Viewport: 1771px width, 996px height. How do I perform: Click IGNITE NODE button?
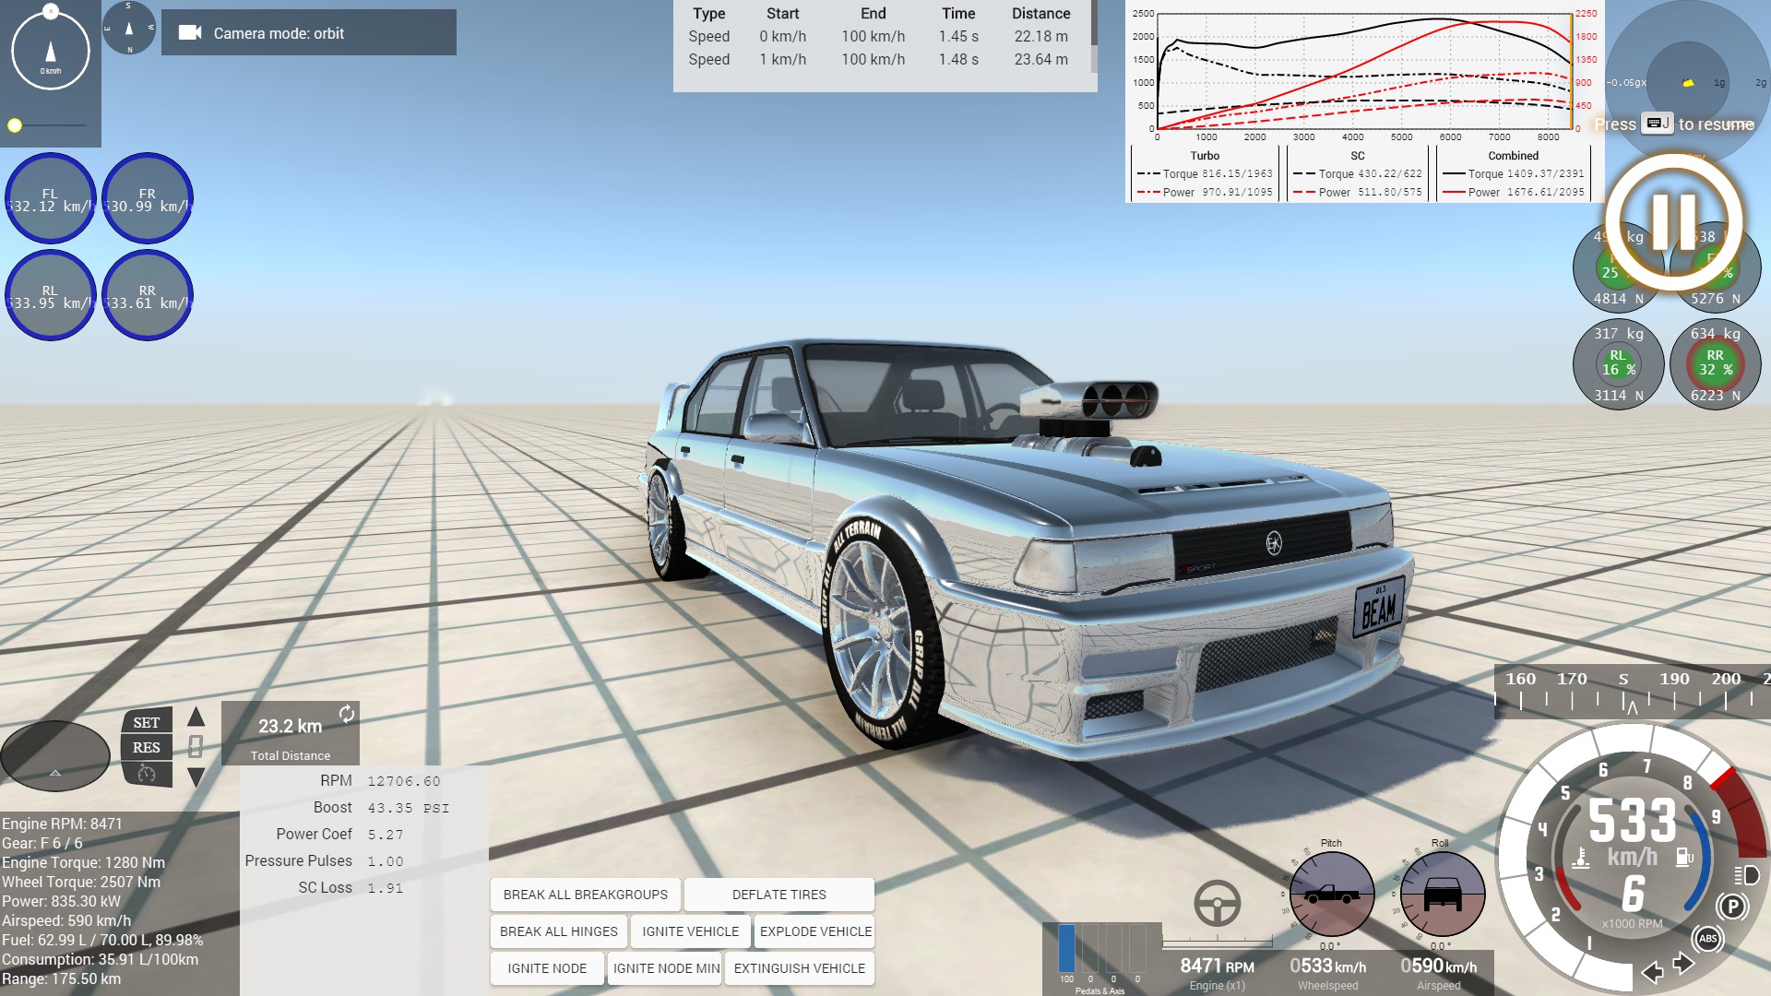[x=547, y=968]
